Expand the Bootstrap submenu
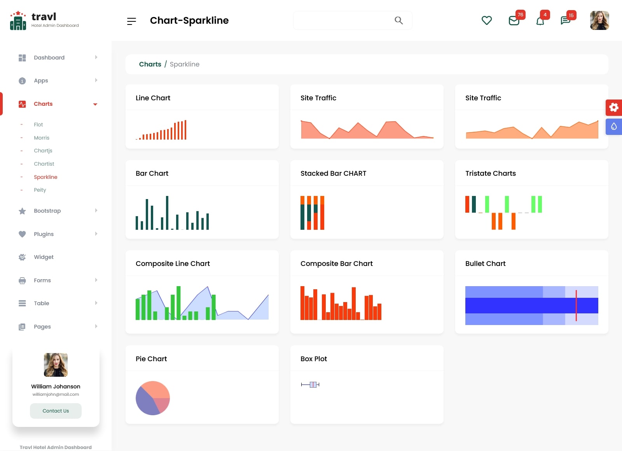Image resolution: width=622 pixels, height=451 pixels. 96,211
